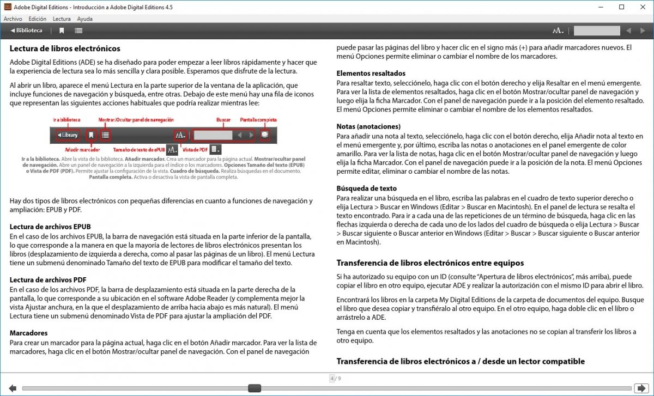Go to next page with bottom-right arrow

pos(640,388)
